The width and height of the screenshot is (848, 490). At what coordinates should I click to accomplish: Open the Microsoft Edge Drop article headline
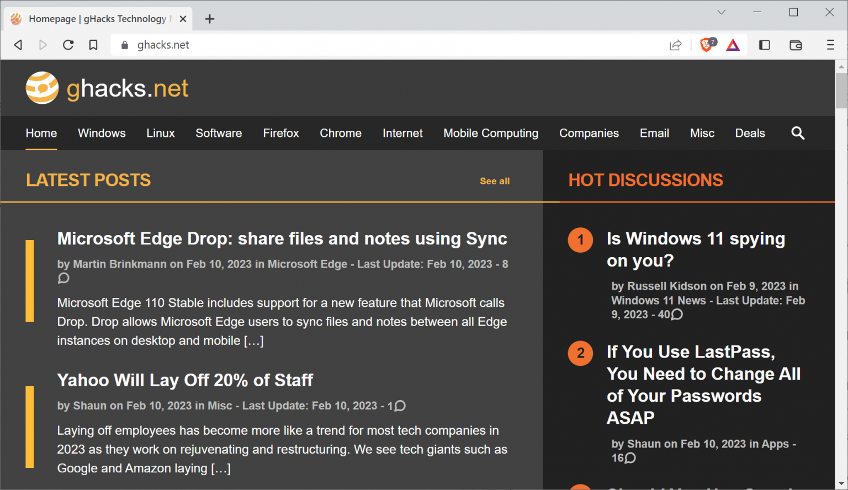pos(282,238)
